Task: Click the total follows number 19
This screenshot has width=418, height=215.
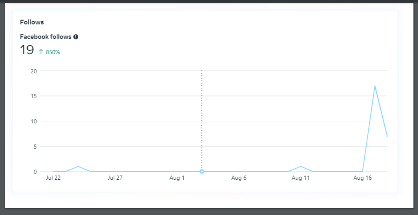Action: pos(27,50)
